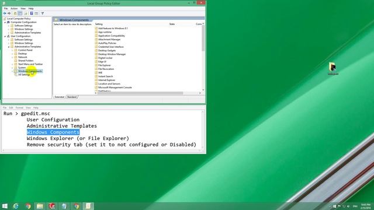The width and height of the screenshot is (374, 210).
Task: Switch to the Standard tab
Action: point(71,97)
